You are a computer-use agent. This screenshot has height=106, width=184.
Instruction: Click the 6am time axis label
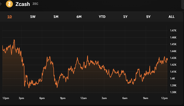125,98
